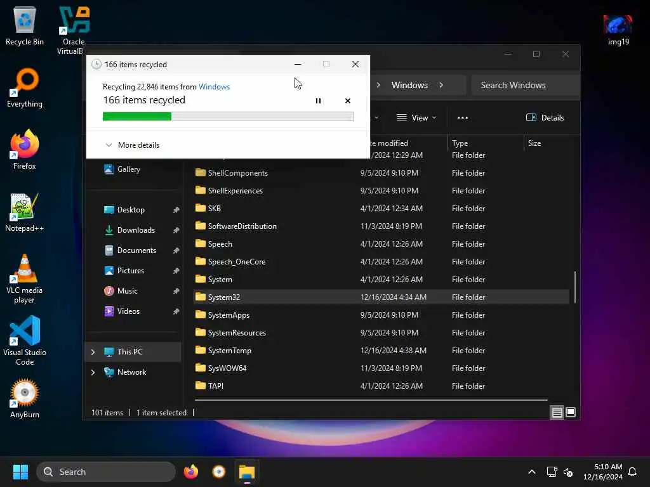Toggle the Details pane button
Screen dimensions: 650x487
545,117
